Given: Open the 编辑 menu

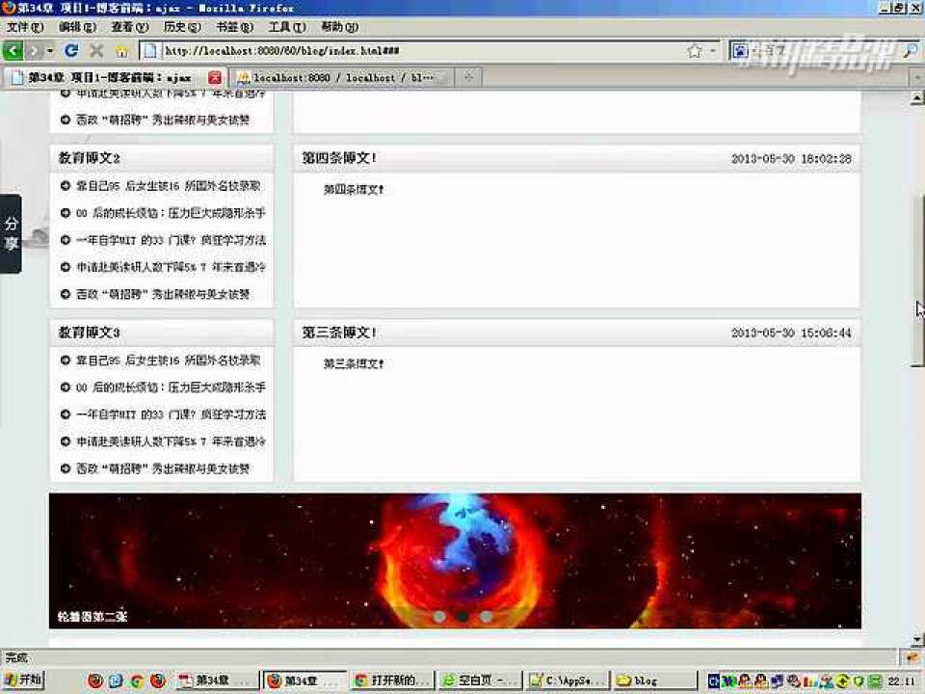Looking at the screenshot, I should [77, 27].
